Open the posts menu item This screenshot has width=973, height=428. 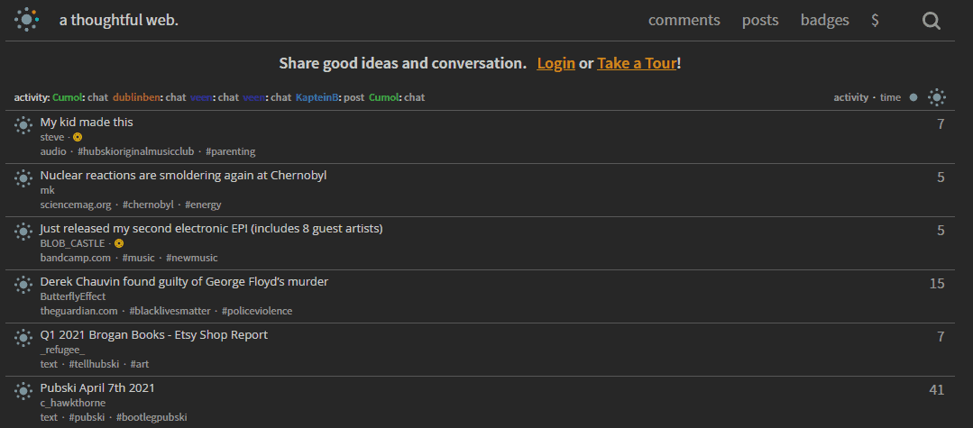760,21
